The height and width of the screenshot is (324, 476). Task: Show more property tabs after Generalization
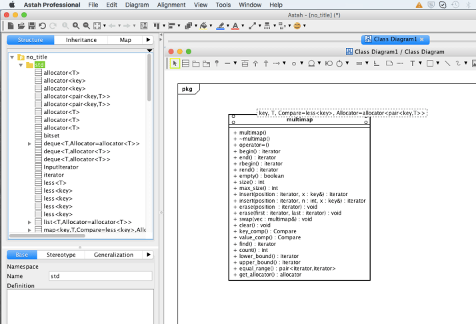[149, 255]
